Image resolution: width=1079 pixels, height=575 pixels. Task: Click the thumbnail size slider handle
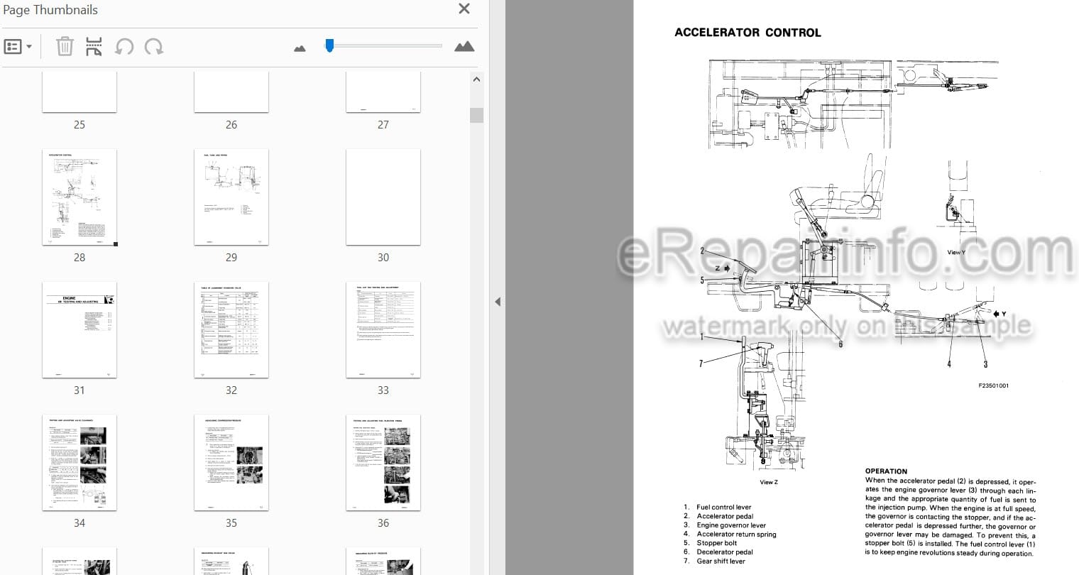coord(329,45)
